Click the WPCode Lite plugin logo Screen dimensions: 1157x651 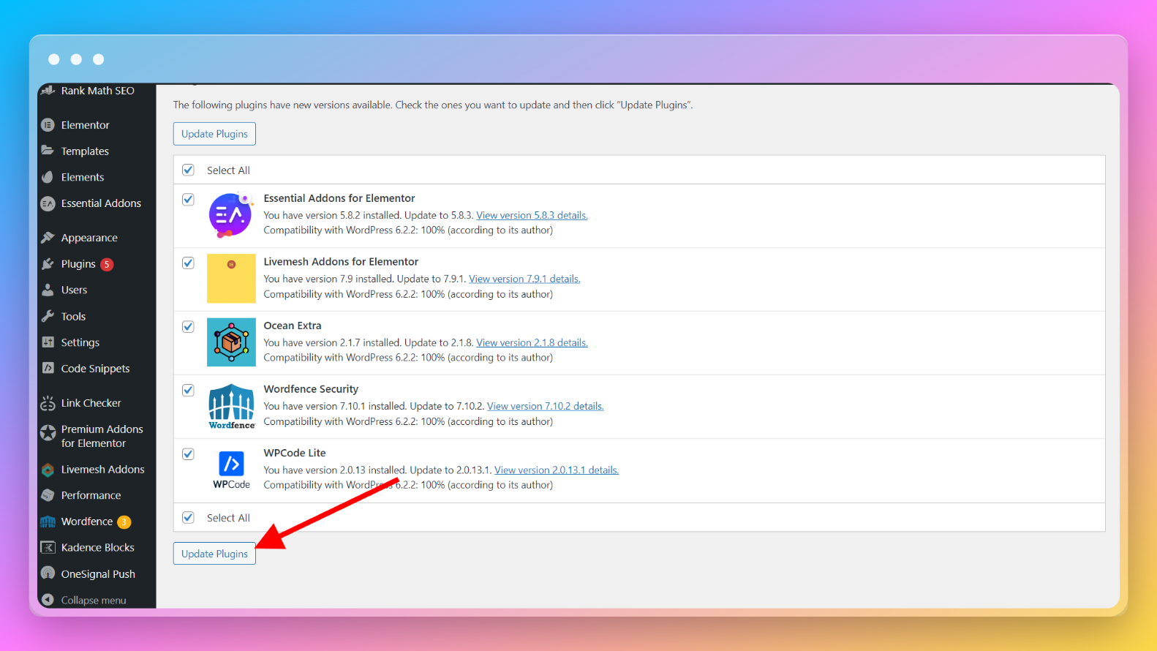pos(231,470)
